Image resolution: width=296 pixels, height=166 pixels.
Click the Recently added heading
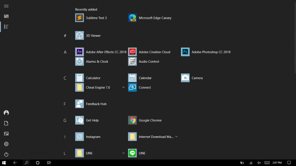coord(86,10)
